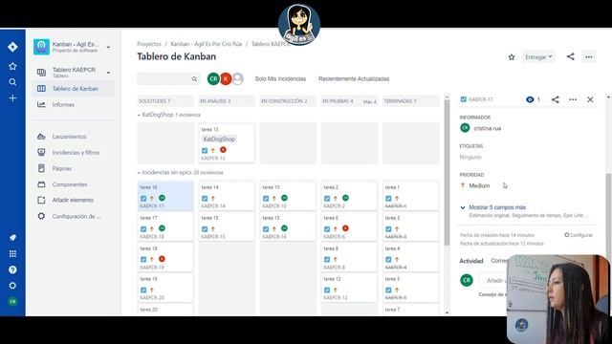Click informador name cristina rua

487,128
